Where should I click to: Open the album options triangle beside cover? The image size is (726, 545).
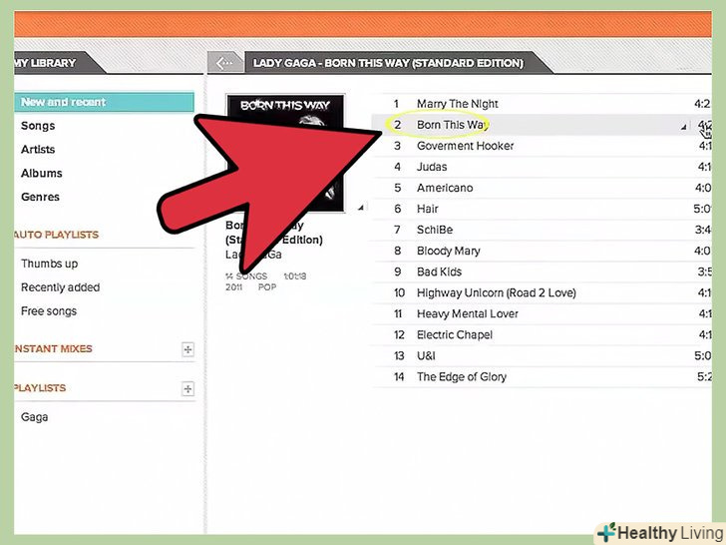(360, 208)
